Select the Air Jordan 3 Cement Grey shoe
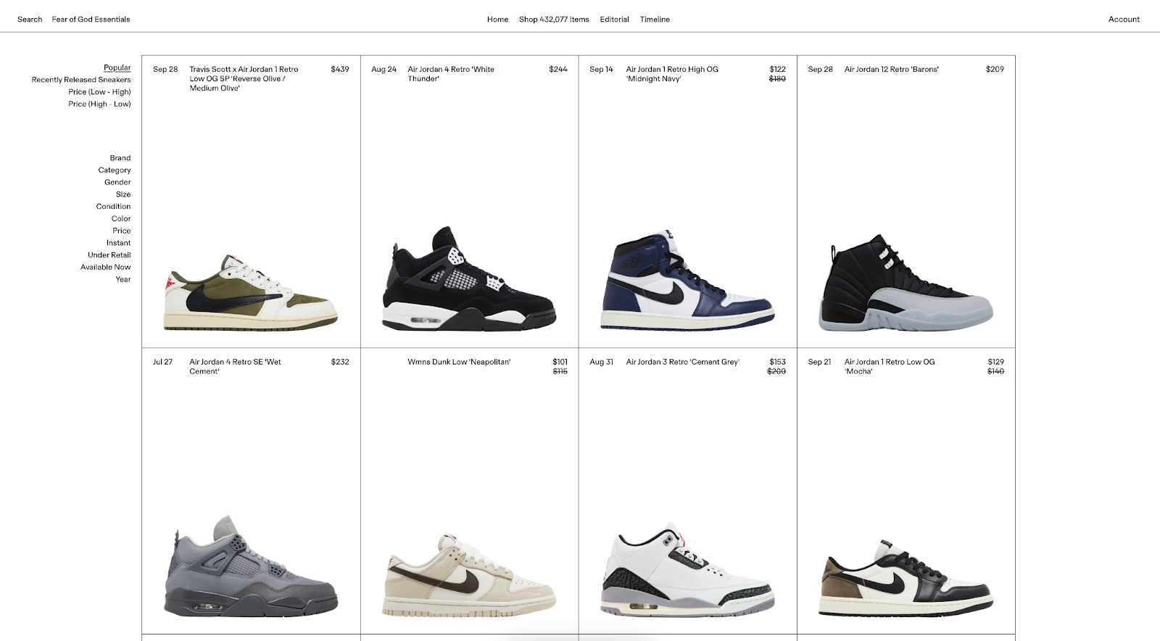This screenshot has height=641, width=1160. (x=687, y=569)
